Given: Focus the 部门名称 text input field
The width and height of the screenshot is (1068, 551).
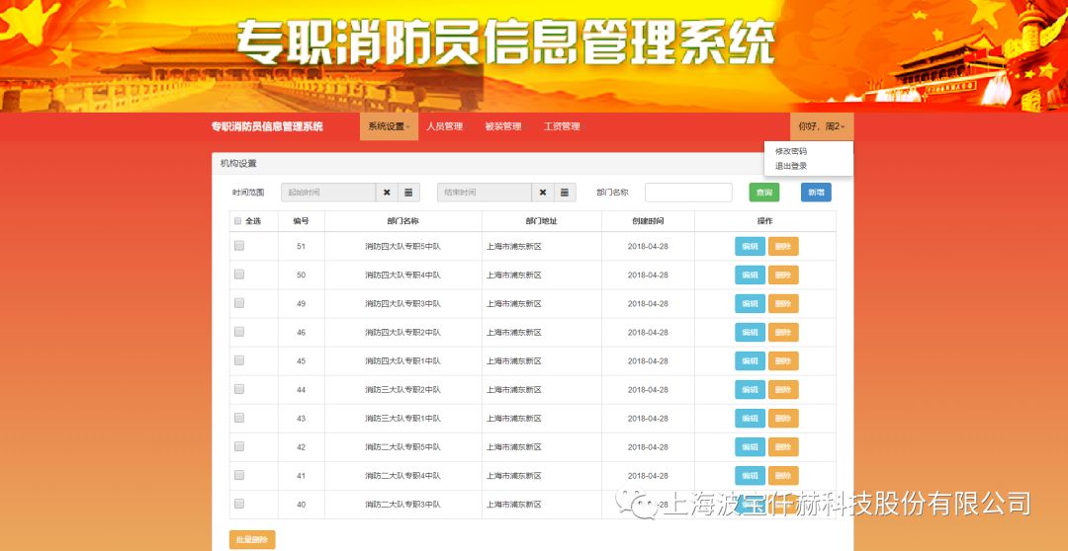Looking at the screenshot, I should click(688, 193).
